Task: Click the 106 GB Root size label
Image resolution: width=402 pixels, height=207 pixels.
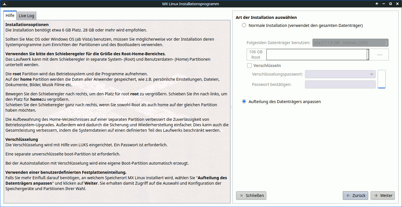Action: coord(256,55)
